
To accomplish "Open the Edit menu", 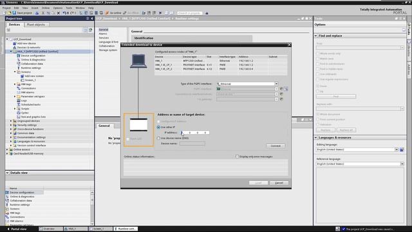I will pyautogui.click(x=16, y=8).
